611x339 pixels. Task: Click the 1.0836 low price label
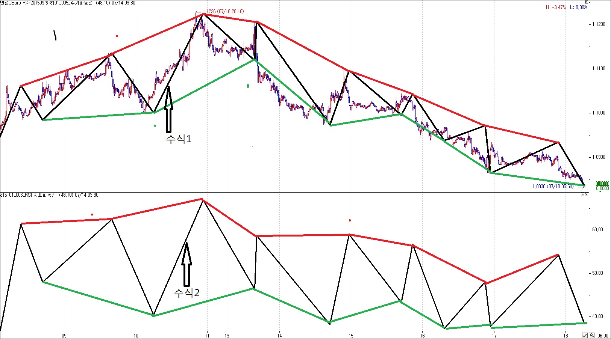click(553, 186)
